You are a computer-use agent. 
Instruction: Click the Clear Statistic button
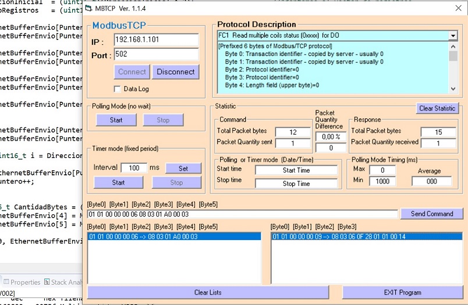point(437,109)
